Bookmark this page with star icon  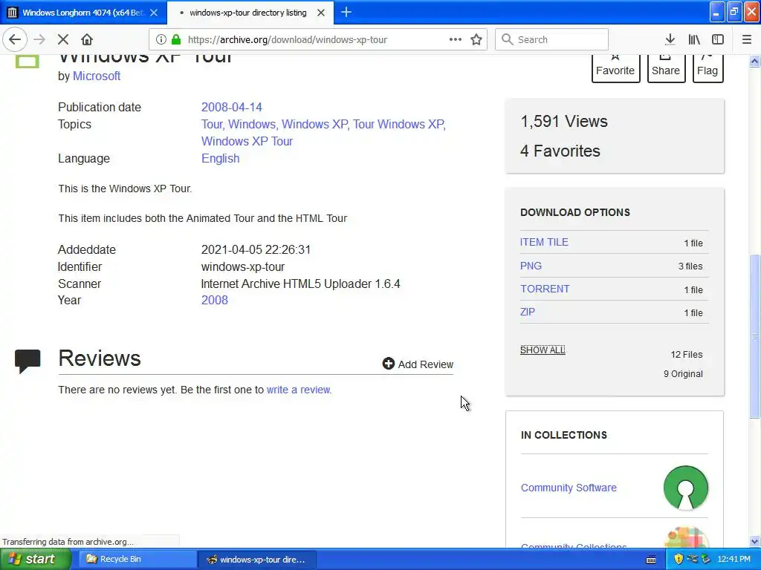pyautogui.click(x=476, y=39)
